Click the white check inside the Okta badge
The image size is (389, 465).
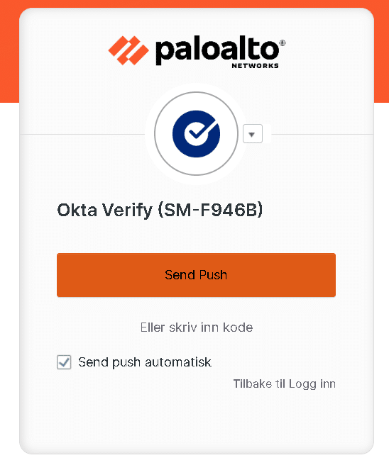tap(199, 131)
